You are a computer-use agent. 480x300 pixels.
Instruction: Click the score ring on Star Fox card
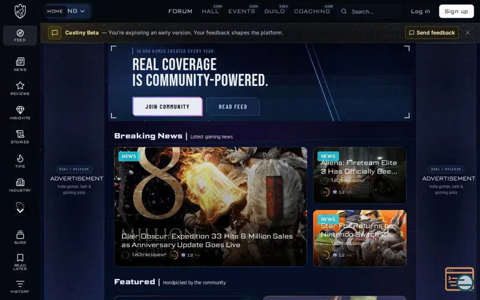(x=325, y=255)
